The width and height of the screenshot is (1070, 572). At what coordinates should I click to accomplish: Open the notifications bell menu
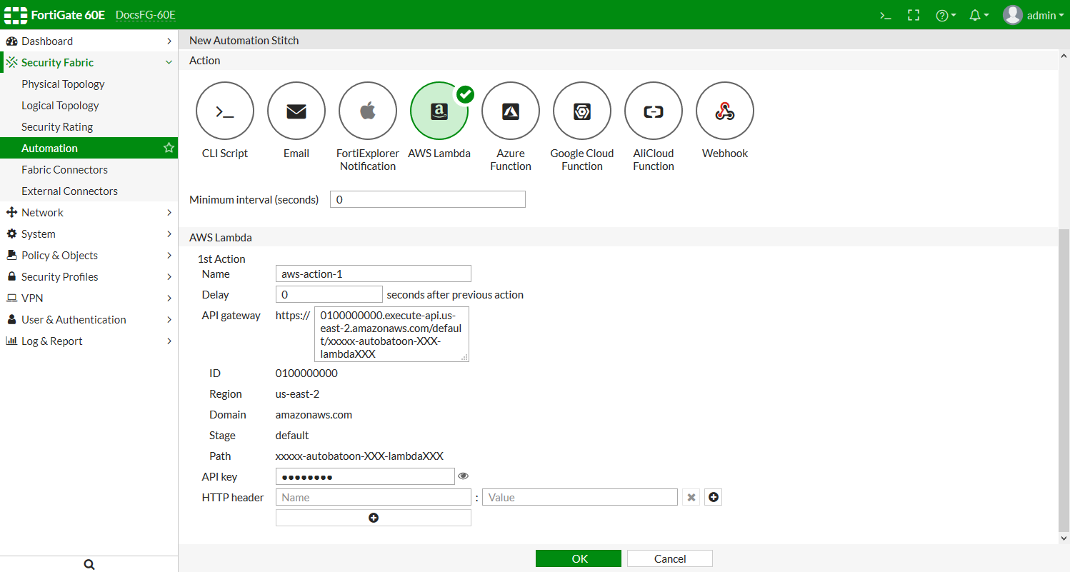[979, 15]
